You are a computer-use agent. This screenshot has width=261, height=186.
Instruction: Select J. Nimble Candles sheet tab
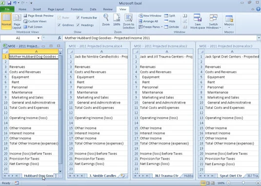pos(103,176)
